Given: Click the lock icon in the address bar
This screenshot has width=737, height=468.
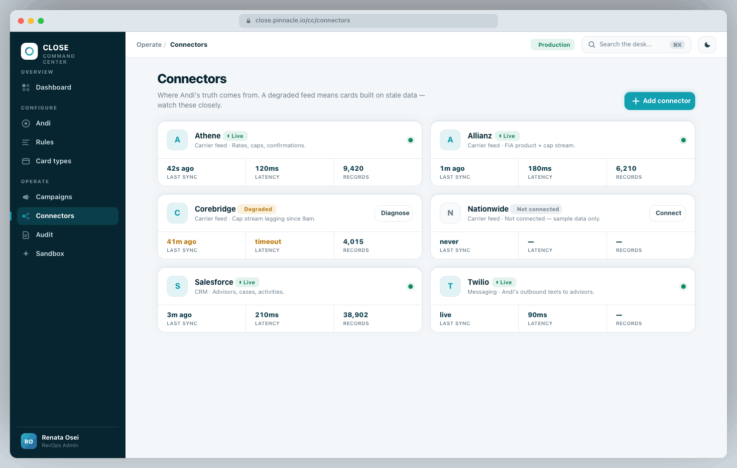Looking at the screenshot, I should [x=248, y=21].
